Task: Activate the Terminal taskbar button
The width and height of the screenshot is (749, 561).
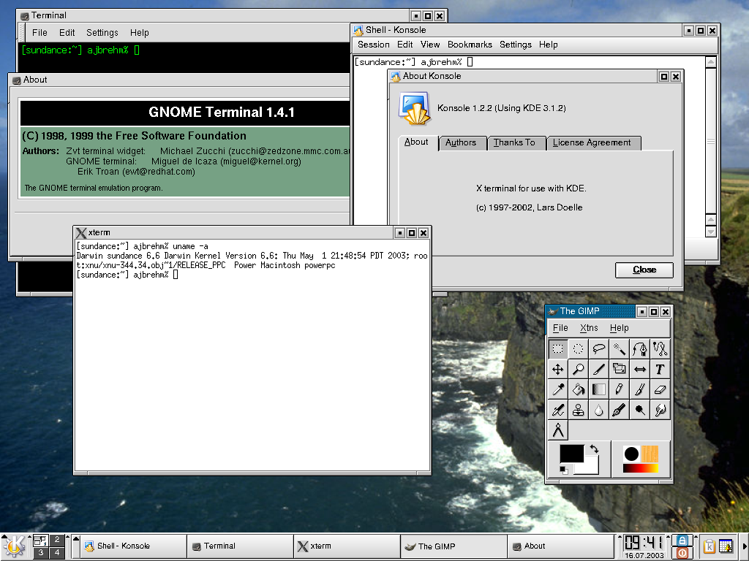Action: click(x=240, y=546)
